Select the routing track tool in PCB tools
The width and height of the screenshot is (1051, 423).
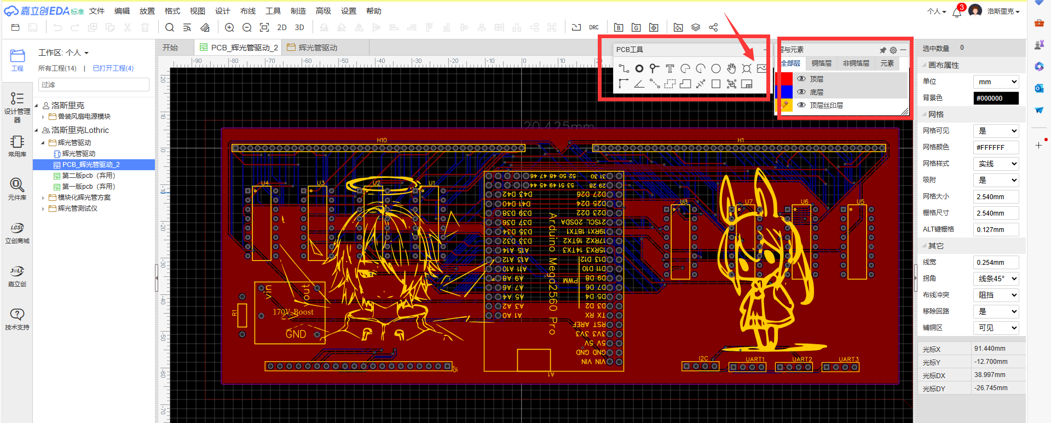click(x=623, y=68)
